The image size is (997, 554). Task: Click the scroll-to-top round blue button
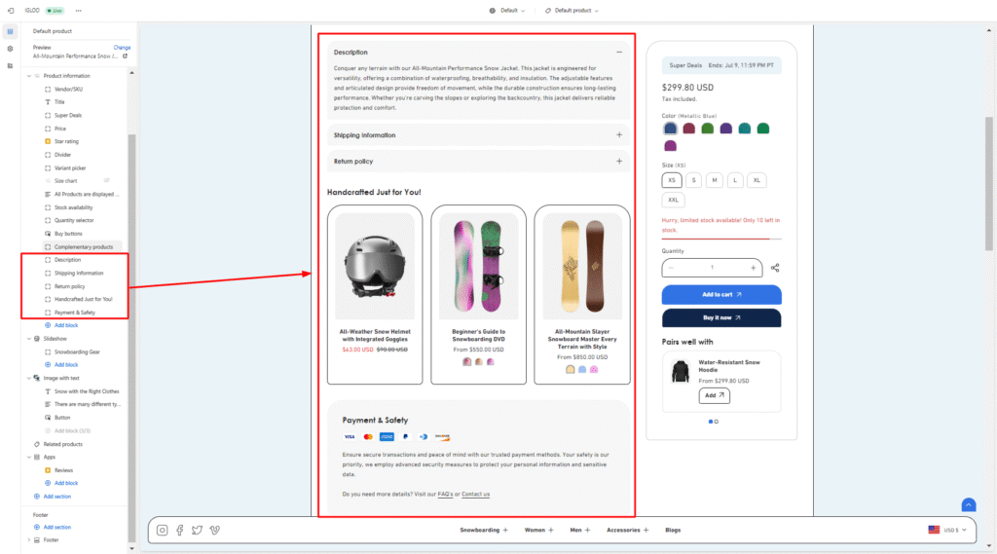point(969,504)
